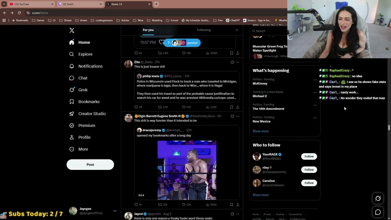Go to Home in the X sidebar
The image size is (391, 220).
click(x=79, y=42)
